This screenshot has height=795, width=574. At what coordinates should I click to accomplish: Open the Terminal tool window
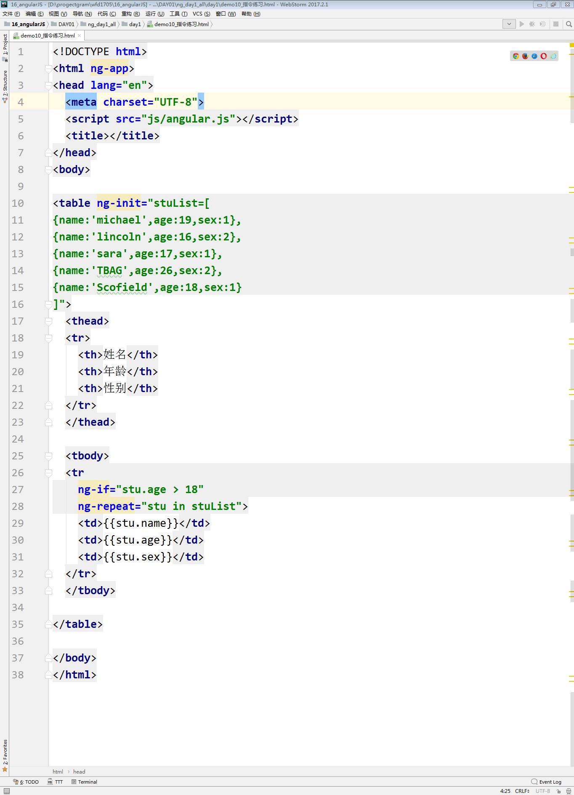click(x=84, y=782)
